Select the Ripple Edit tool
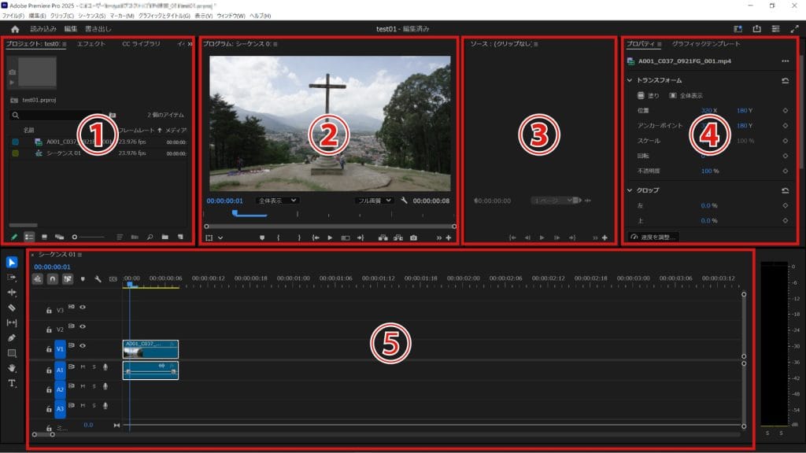Screen dimensions: 806x453 coord(12,293)
